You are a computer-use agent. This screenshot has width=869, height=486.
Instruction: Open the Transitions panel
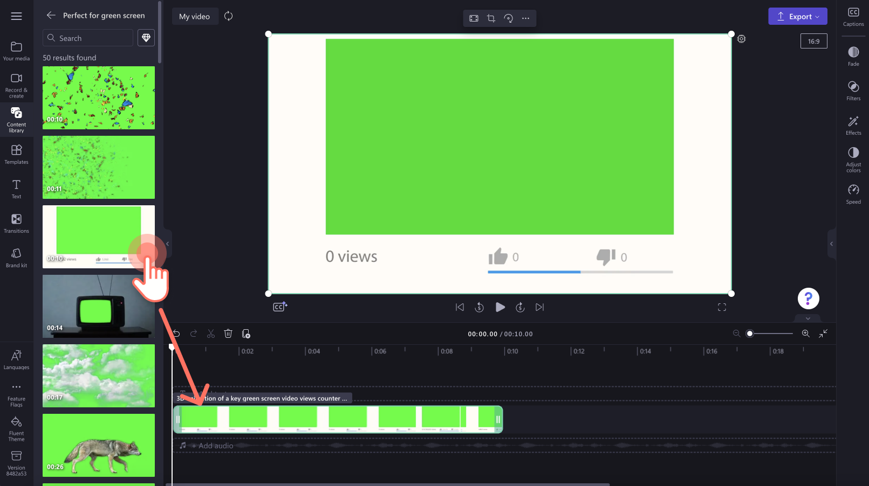pos(16,223)
